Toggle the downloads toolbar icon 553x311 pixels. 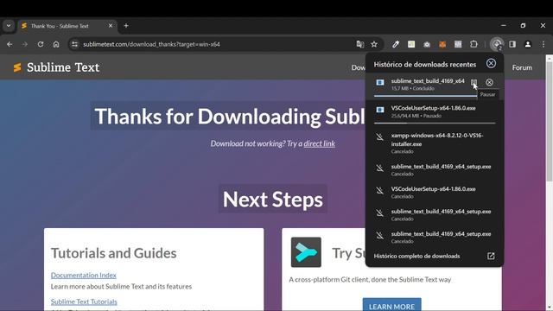pos(497,44)
